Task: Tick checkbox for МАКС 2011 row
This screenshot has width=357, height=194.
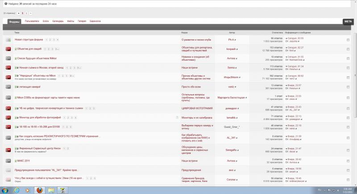Action: [348, 161]
